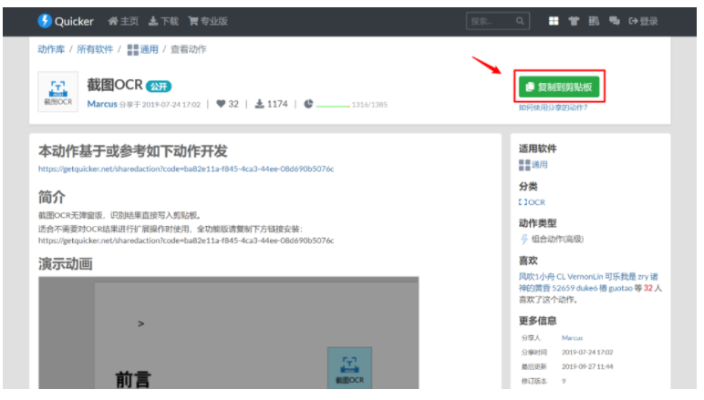Click the demo animation image

[x=229, y=333]
